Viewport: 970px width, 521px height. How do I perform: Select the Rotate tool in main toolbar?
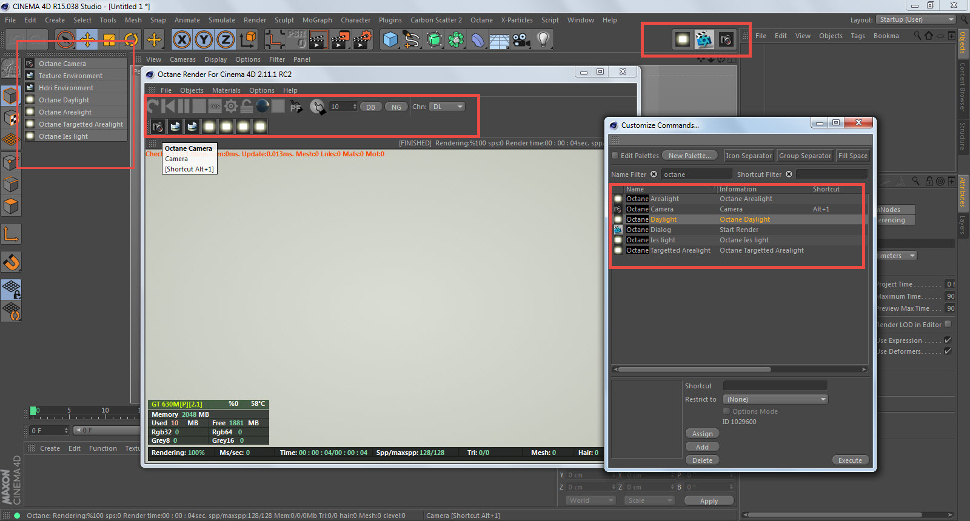(x=131, y=40)
